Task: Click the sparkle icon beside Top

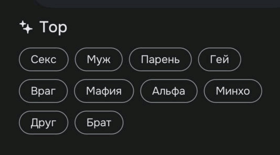Action: pyautogui.click(x=26, y=27)
